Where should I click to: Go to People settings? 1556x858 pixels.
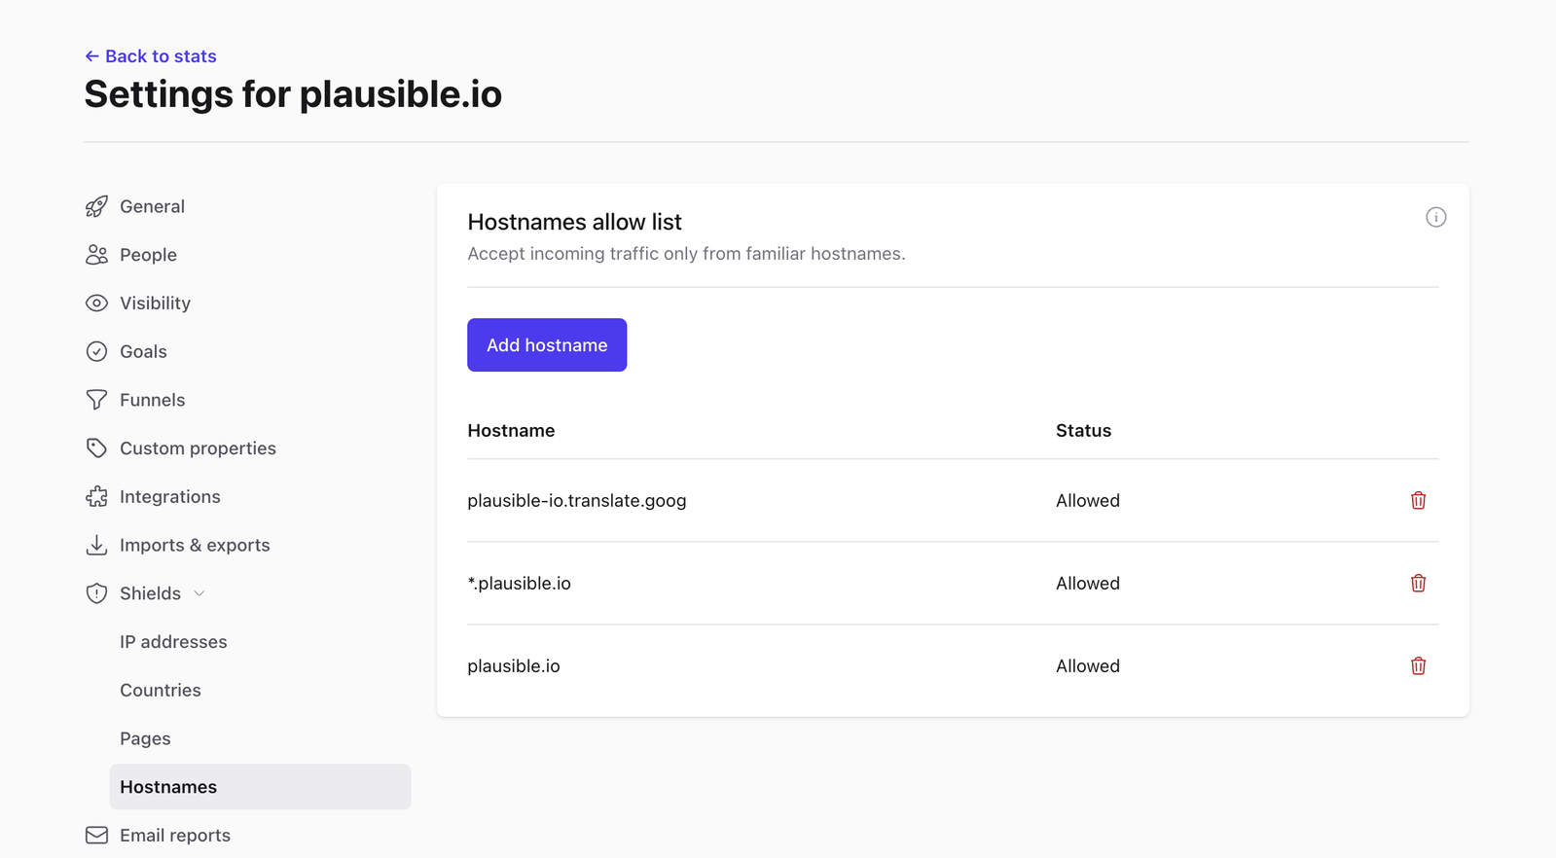click(x=148, y=255)
